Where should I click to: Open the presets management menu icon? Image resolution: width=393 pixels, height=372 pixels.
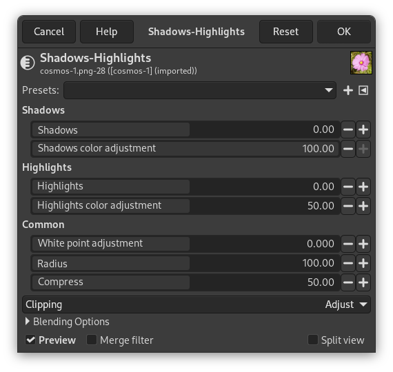(363, 90)
